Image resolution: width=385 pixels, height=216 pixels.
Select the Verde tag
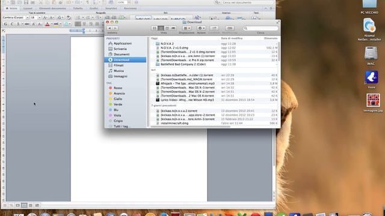[118, 104]
